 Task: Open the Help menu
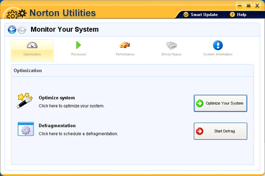[238, 15]
